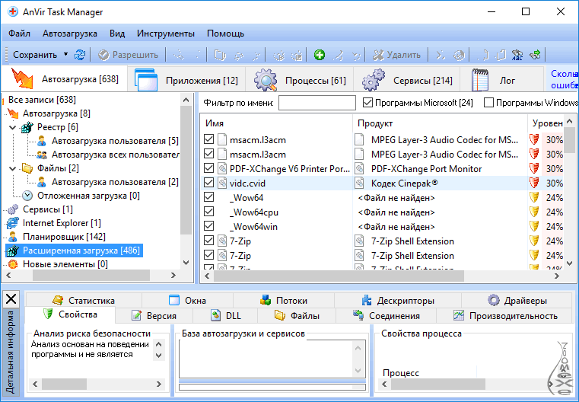Uncheck the _Wow64win row checkbox
The image size is (579, 402).
coord(208,226)
